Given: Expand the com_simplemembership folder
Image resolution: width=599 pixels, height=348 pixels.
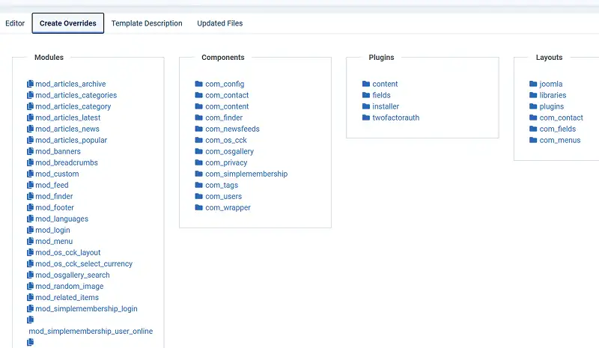Looking at the screenshot, I should (x=246, y=174).
